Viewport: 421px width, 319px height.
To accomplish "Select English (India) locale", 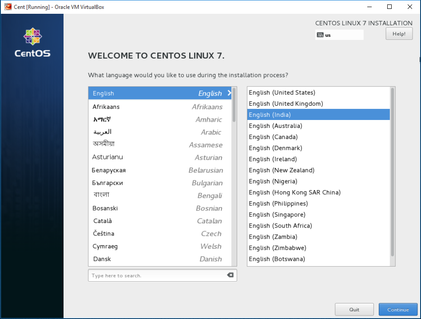I will click(318, 115).
